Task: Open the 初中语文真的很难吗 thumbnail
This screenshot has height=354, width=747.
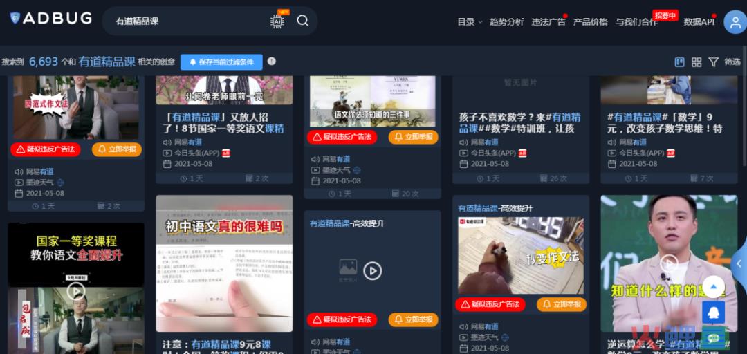Action: pos(224,263)
